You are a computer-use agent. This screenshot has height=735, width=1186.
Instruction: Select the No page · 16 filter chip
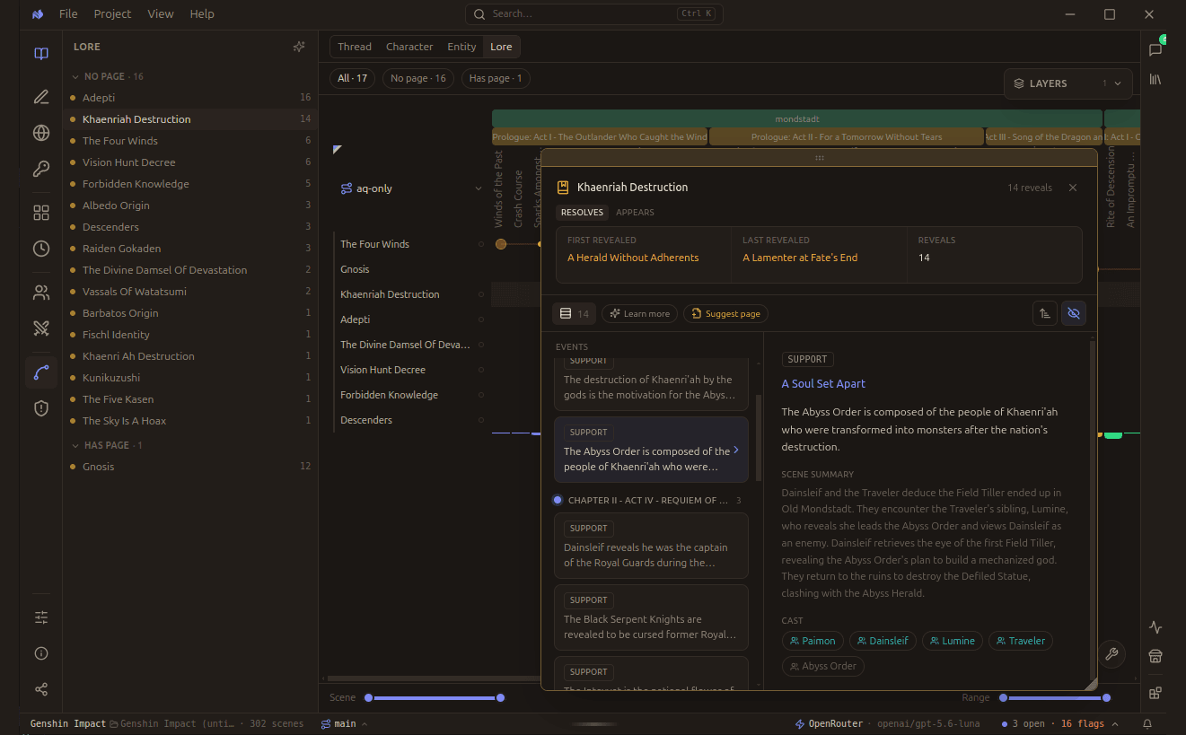click(x=418, y=78)
